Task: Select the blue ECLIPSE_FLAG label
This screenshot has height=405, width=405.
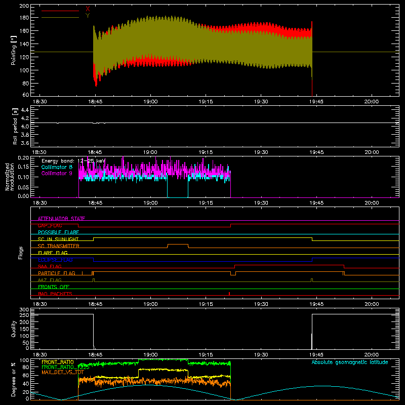Action: coord(55,260)
